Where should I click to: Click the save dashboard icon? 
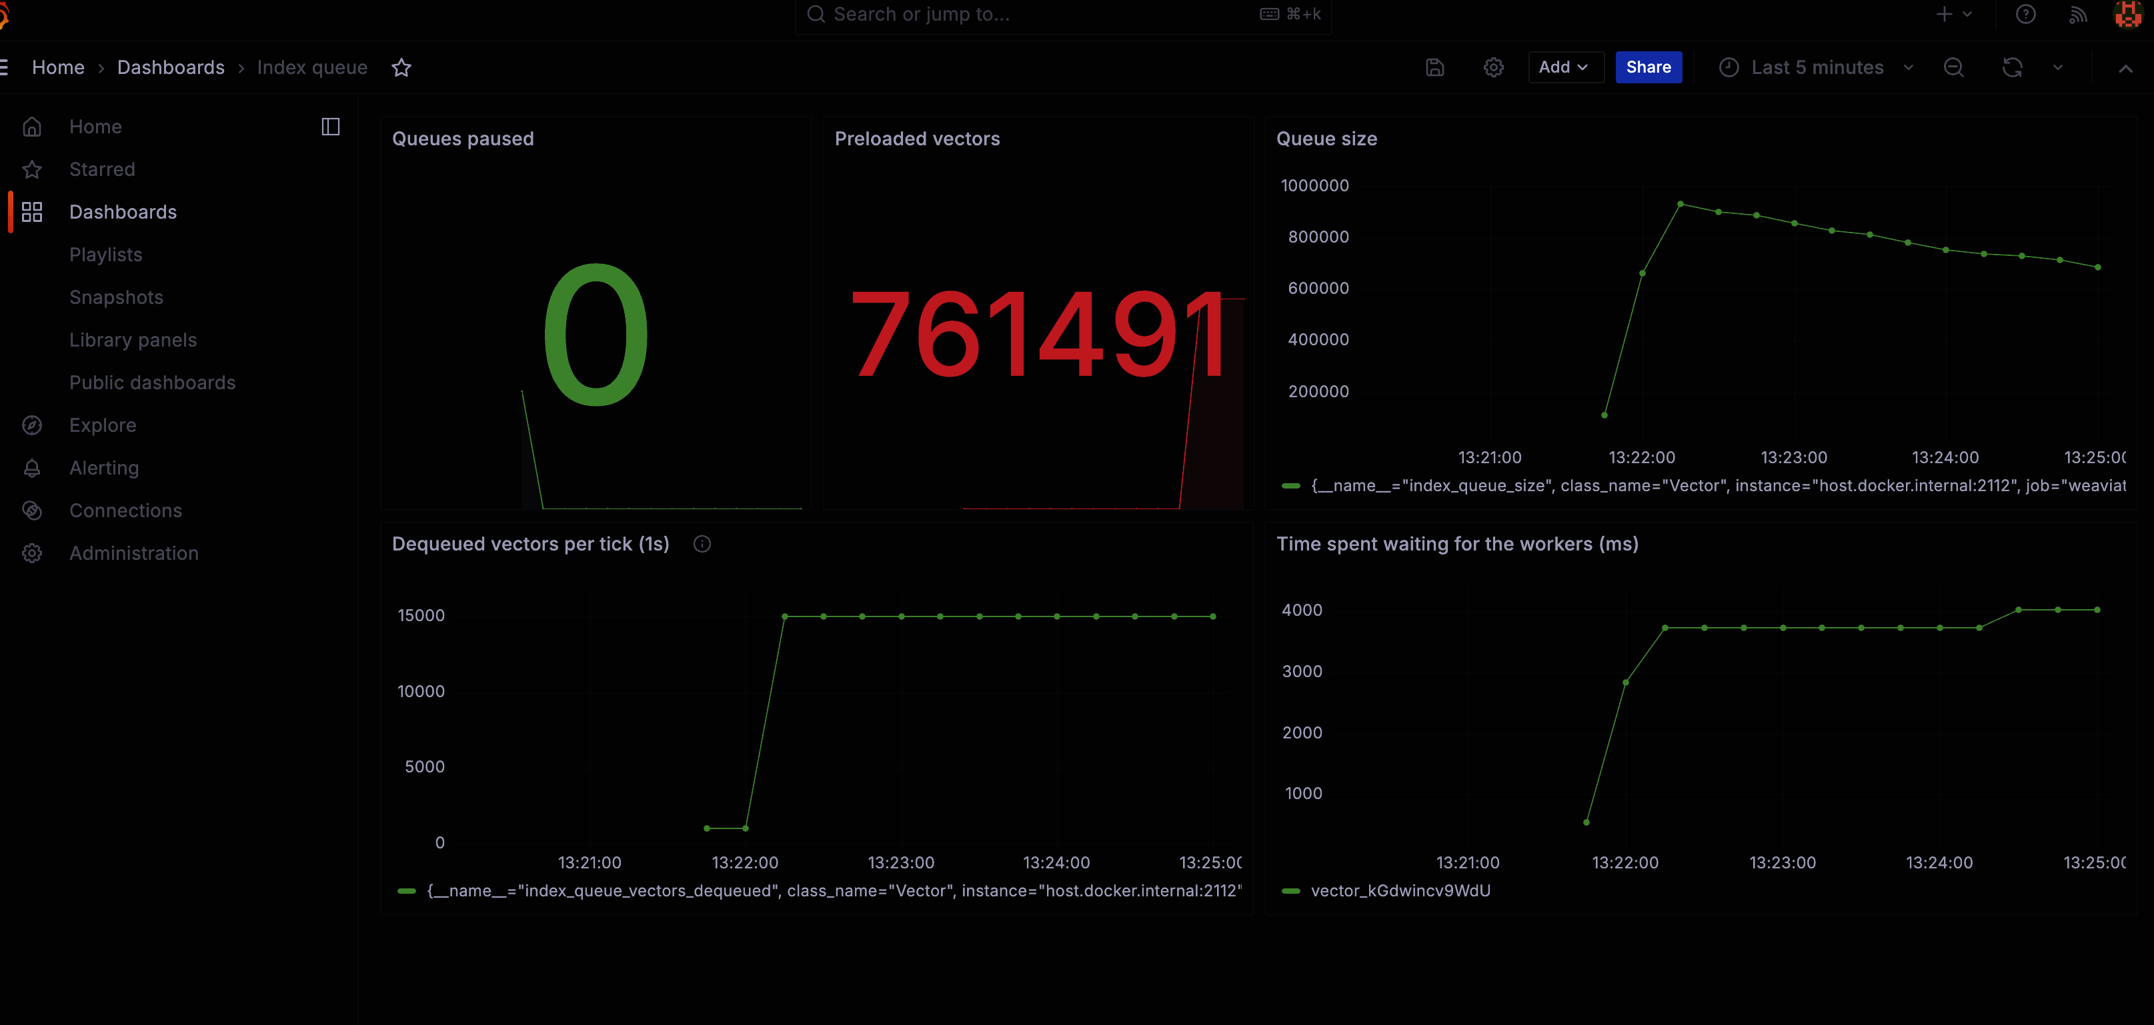[1435, 68]
